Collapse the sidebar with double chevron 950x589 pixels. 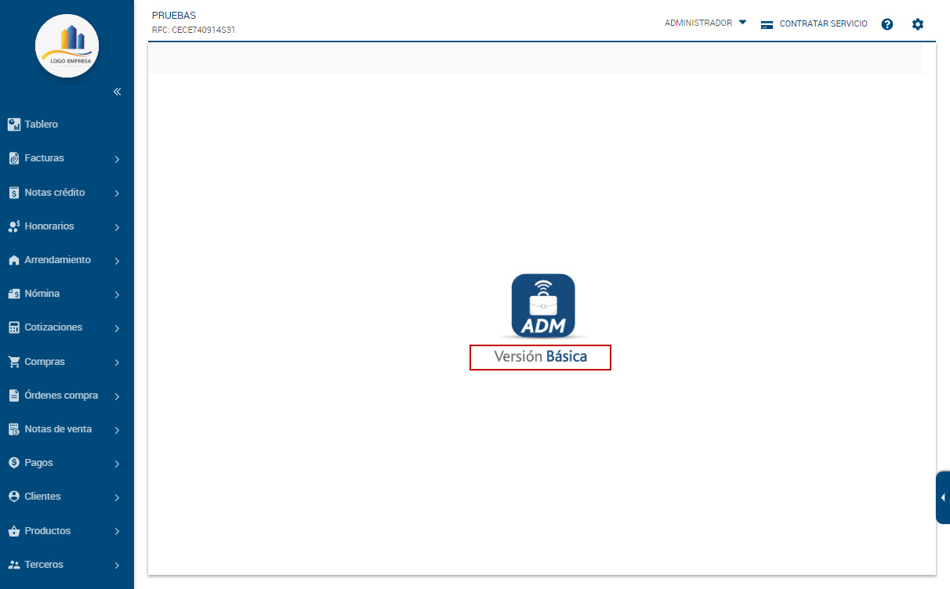(x=117, y=92)
